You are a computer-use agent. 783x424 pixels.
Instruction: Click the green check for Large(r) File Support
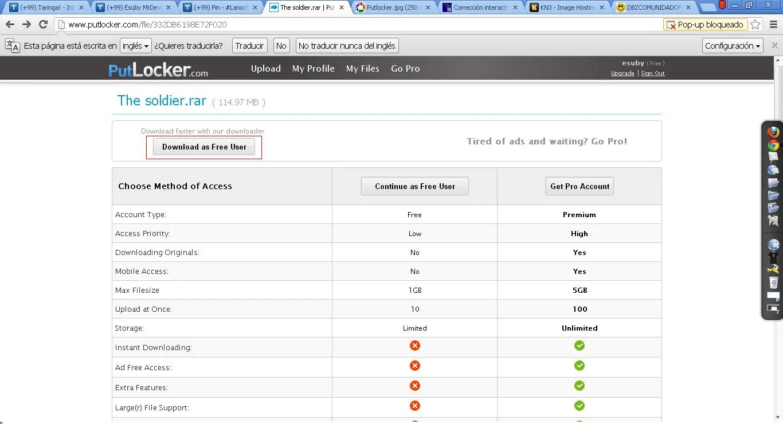click(580, 406)
